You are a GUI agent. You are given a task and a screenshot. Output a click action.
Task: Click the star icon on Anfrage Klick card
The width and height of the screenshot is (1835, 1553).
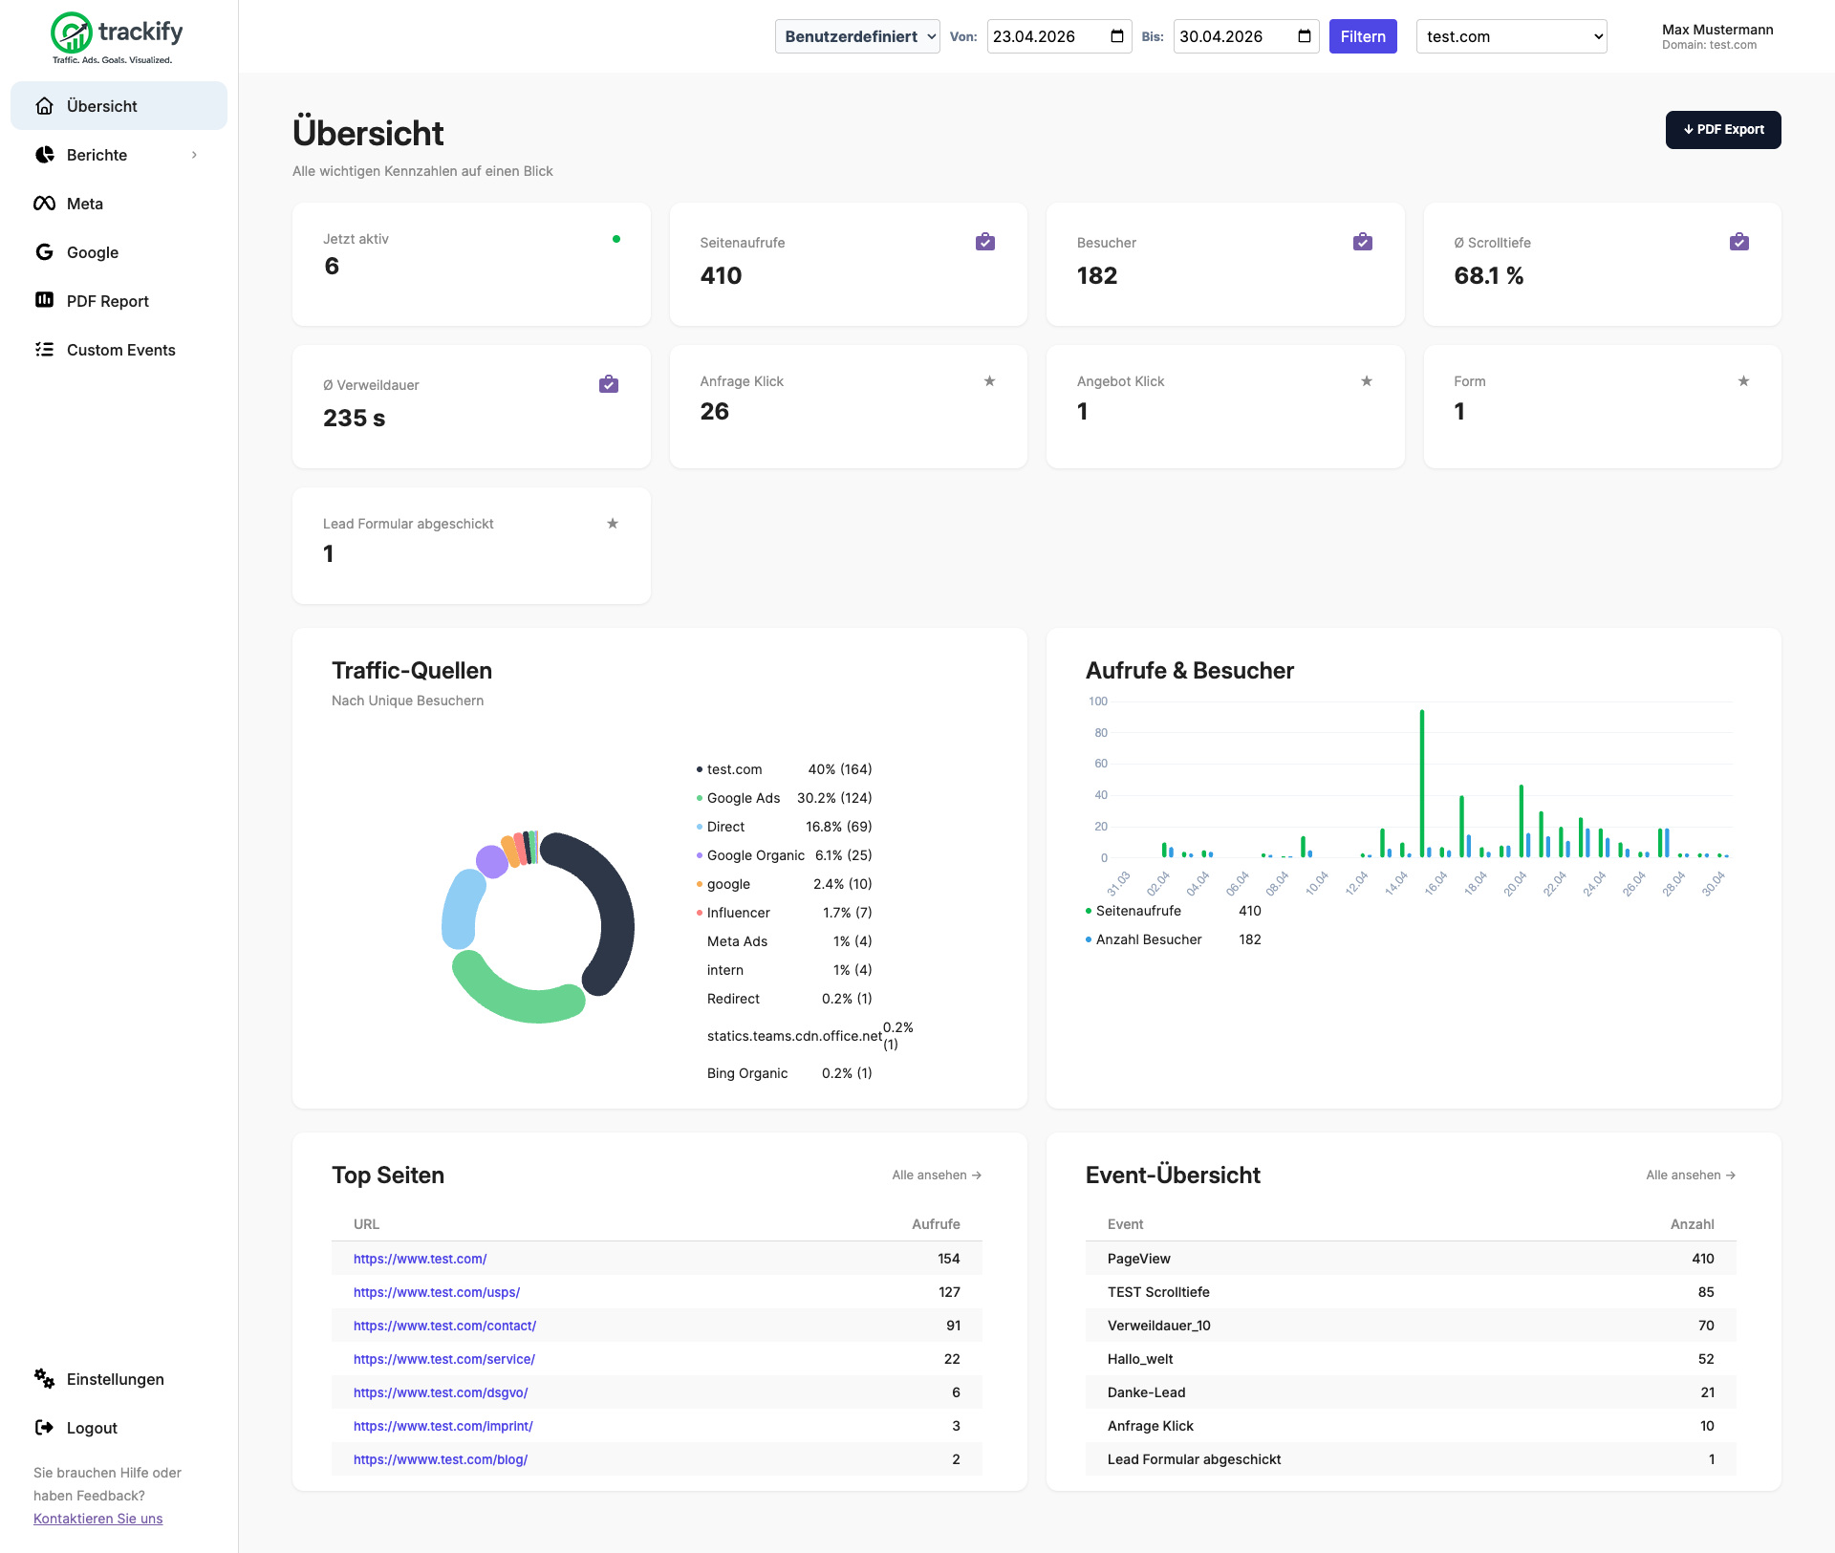[990, 380]
